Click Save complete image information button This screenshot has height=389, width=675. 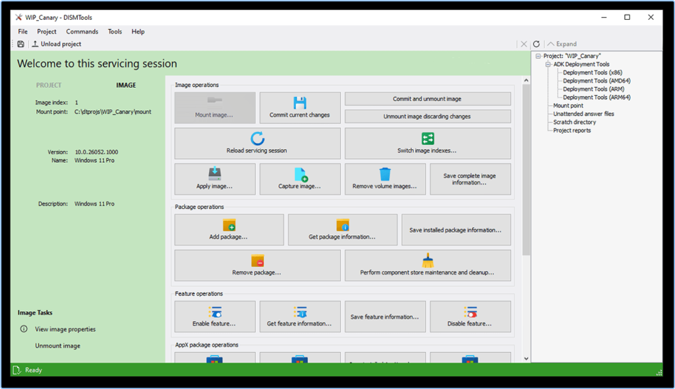pyautogui.click(x=470, y=179)
